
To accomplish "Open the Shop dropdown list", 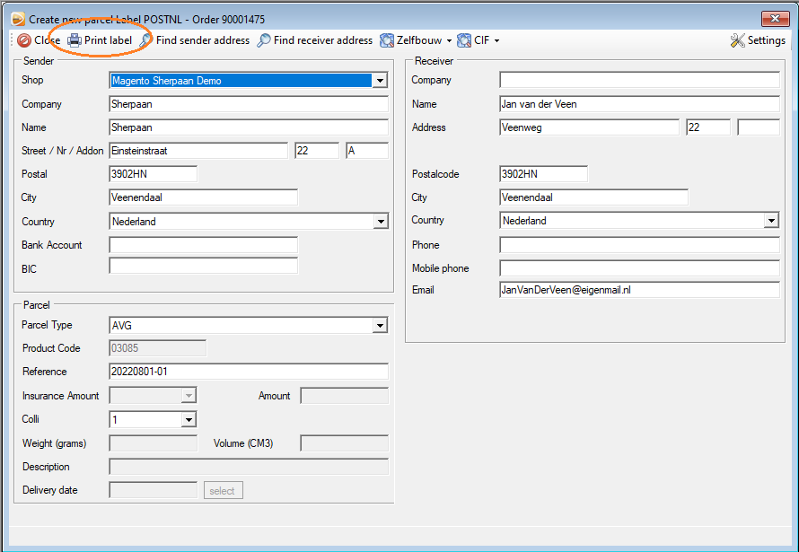I will (x=380, y=81).
